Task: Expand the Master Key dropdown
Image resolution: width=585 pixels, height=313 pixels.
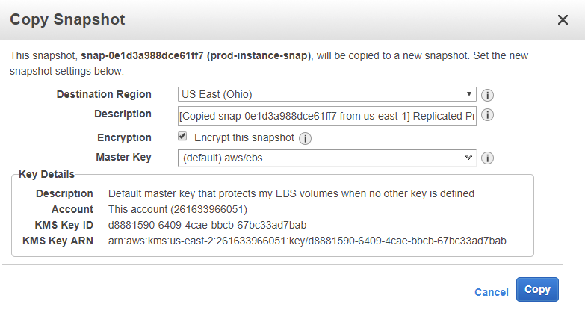Action: (326, 158)
